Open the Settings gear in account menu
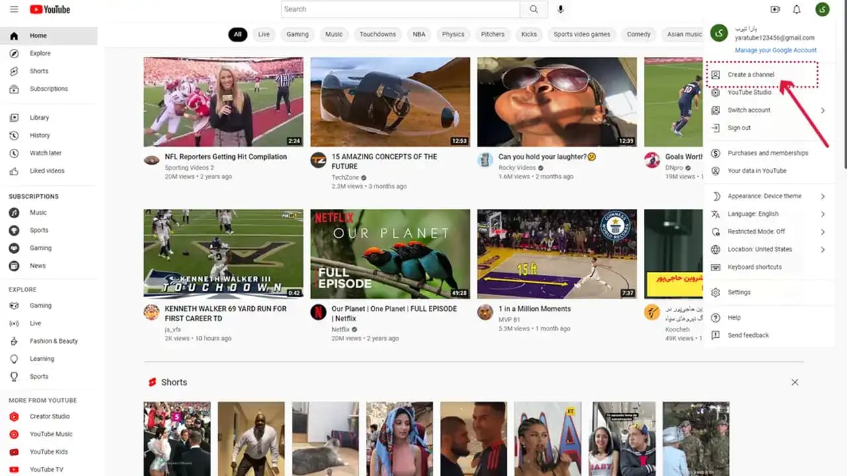847x476 pixels. 715,292
